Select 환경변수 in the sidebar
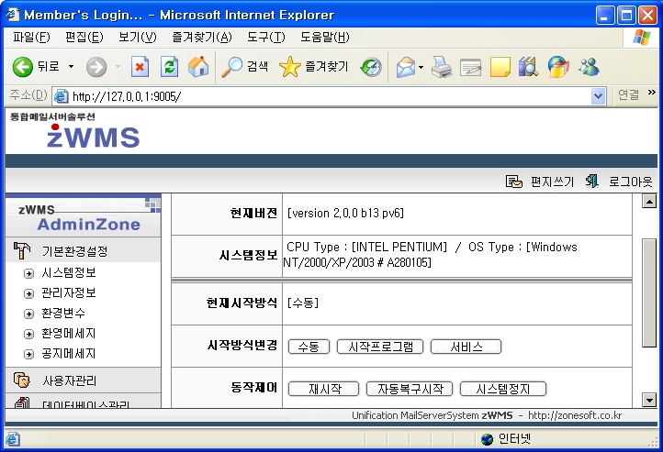Viewport: 663px width, 452px height. [x=63, y=314]
